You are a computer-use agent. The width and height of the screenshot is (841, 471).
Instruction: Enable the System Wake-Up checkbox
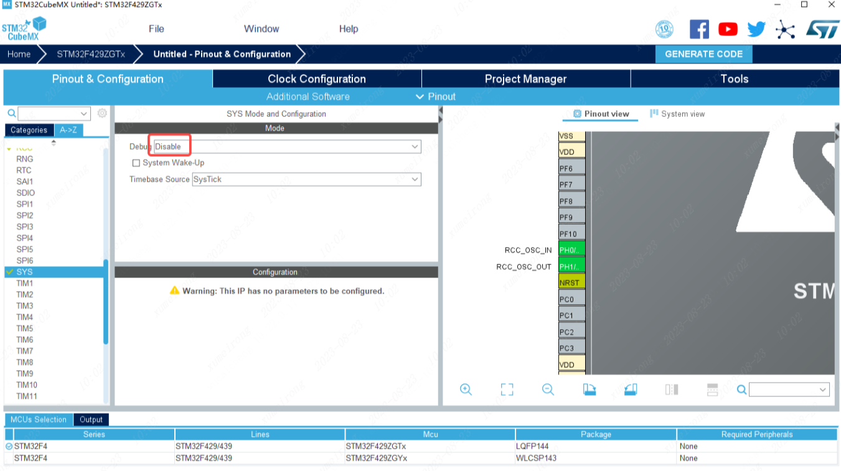tap(136, 163)
